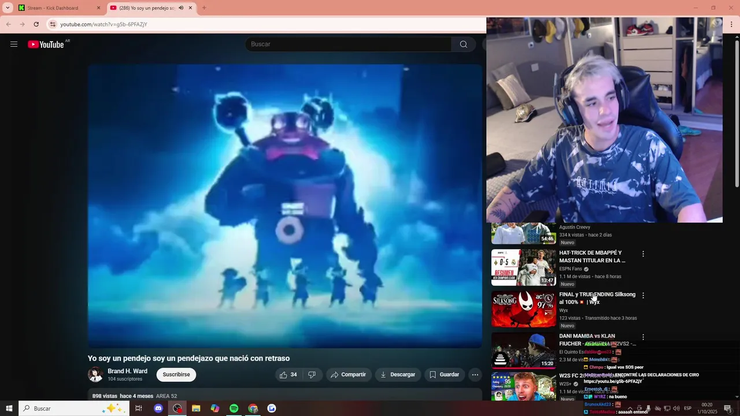Click the YouTube Buscar search field

click(x=348, y=44)
